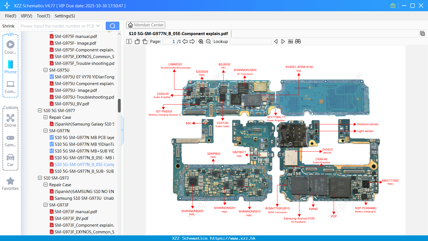Open the Game console category
The height and width of the screenshot is (241, 428).
[x=10, y=140]
